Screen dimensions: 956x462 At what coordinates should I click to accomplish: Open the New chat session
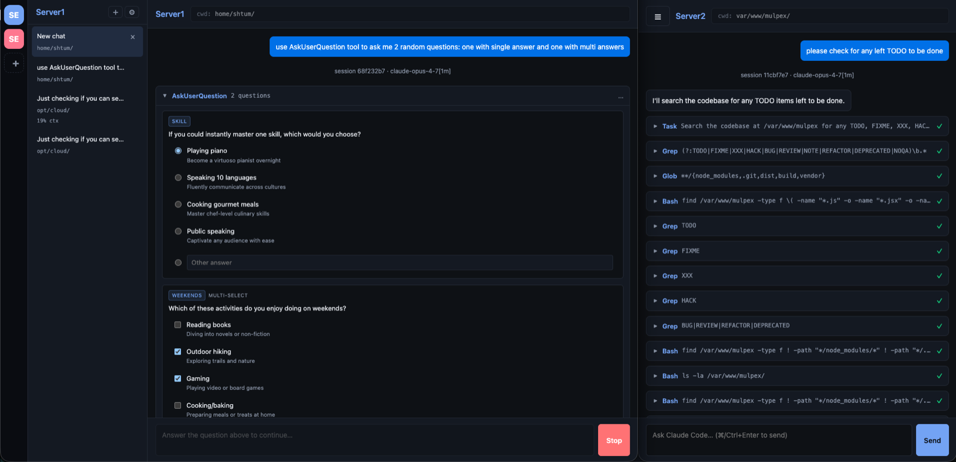tap(87, 42)
